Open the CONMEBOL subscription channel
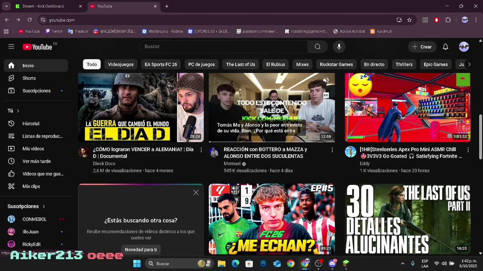Viewport: 483px width, 271px height. (x=36, y=219)
